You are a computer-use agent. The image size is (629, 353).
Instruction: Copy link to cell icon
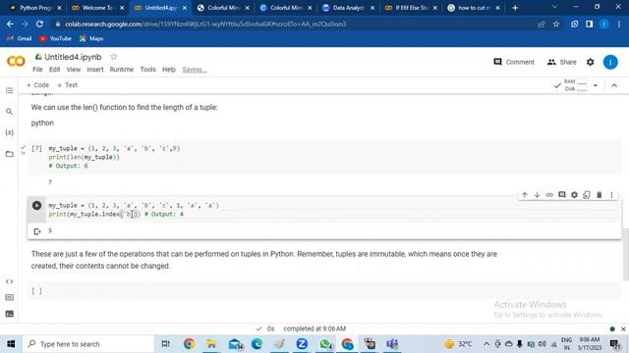(x=549, y=195)
